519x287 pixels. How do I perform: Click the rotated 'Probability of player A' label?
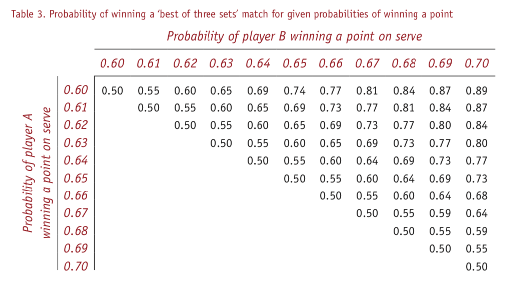click(37, 173)
